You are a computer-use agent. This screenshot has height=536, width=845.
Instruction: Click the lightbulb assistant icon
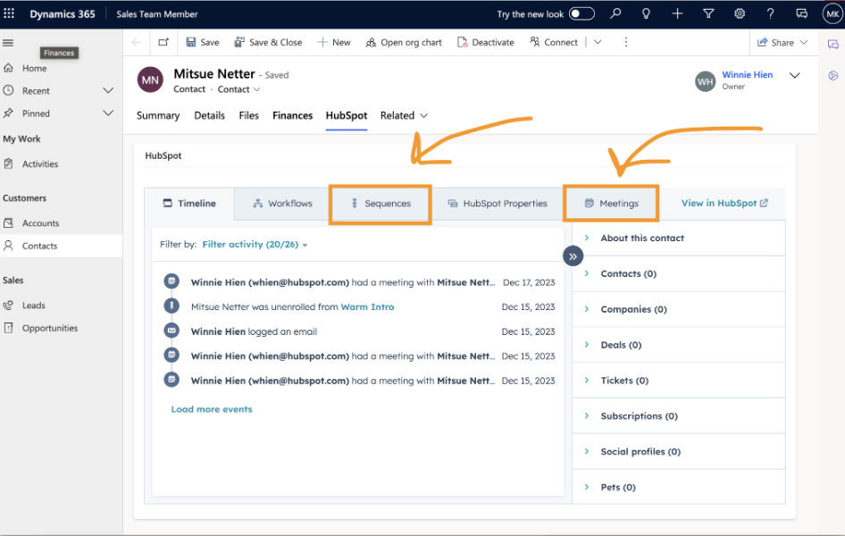(646, 13)
